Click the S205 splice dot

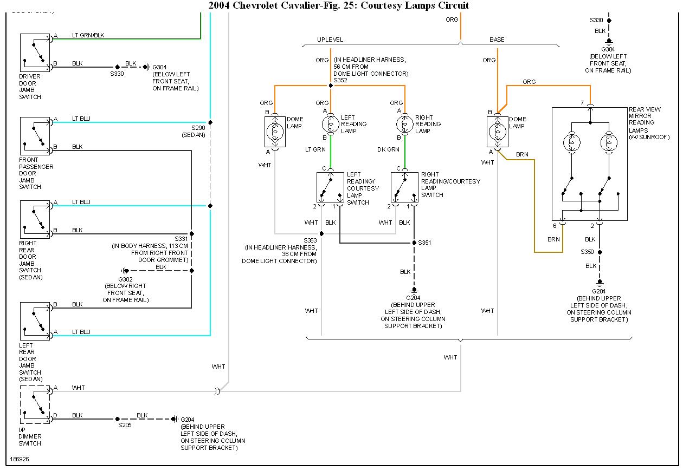[117, 418]
